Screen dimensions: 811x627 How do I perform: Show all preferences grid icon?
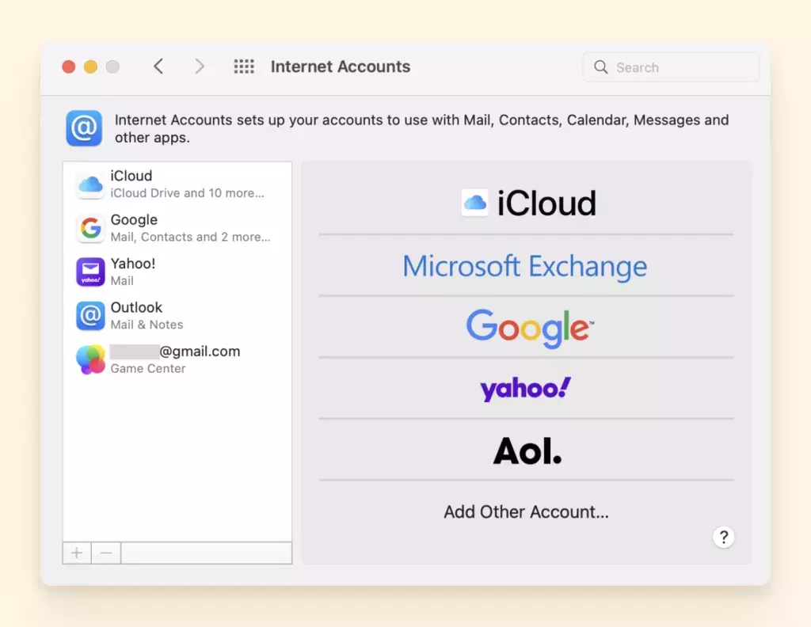tap(244, 66)
